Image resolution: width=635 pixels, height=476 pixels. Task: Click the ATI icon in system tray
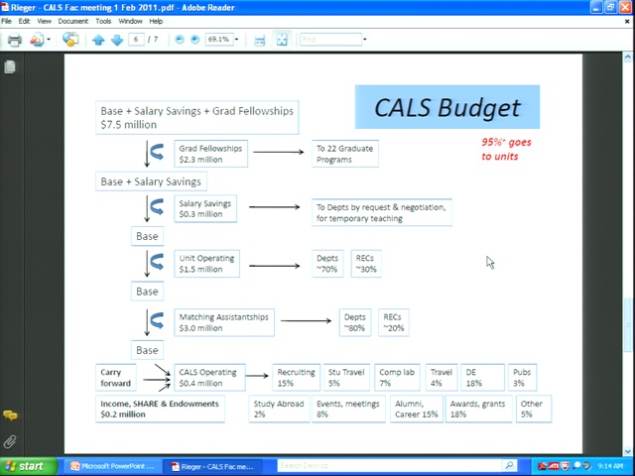(x=554, y=466)
